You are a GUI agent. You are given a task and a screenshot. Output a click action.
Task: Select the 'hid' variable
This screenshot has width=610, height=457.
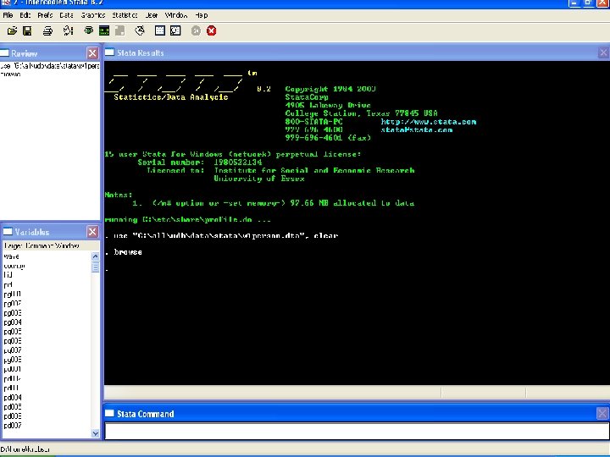[8, 275]
